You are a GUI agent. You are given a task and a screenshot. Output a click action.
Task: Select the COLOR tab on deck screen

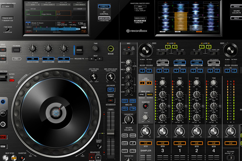(x=79, y=9)
